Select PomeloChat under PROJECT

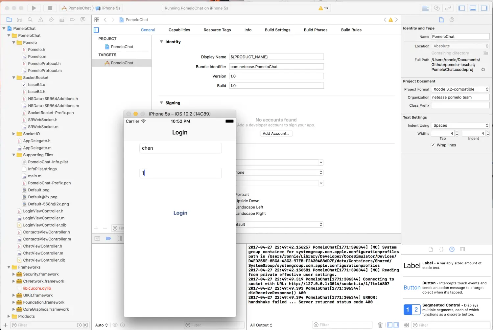122,47
